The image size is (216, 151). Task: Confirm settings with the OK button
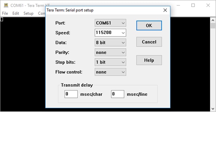click(x=149, y=25)
